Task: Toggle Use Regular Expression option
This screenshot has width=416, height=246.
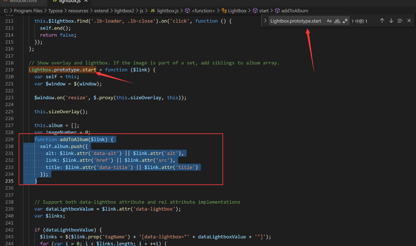Action: [x=345, y=21]
